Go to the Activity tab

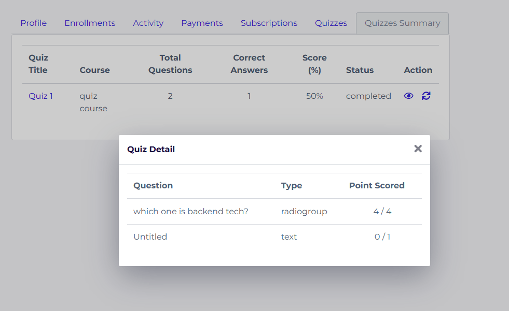tap(148, 23)
